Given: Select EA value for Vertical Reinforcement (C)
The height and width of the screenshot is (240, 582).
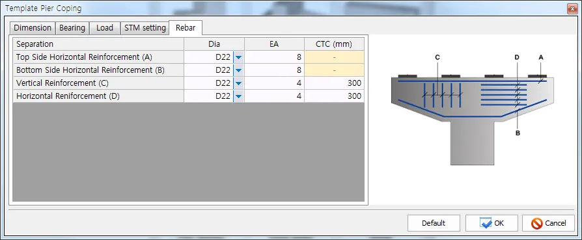Looking at the screenshot, I should [x=275, y=83].
